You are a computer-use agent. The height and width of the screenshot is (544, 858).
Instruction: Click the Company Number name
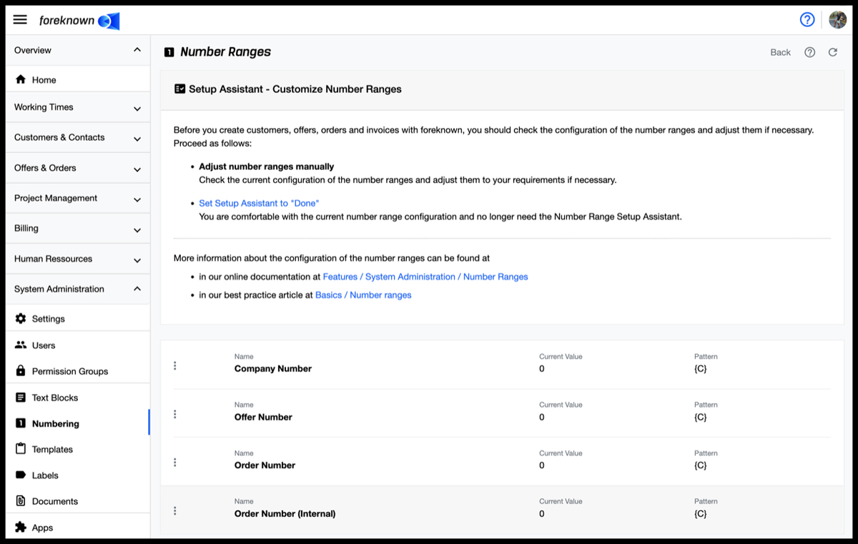click(x=273, y=369)
